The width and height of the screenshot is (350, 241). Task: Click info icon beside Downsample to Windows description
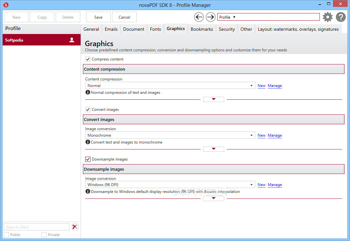(88, 191)
